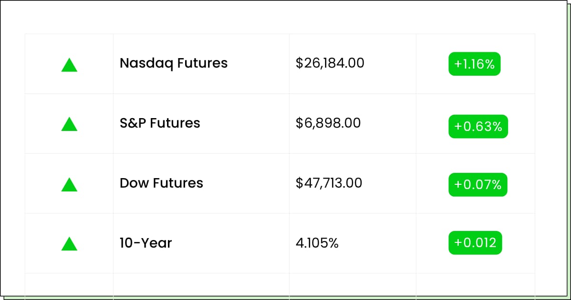Screen dimensions: 571x300
Task: Select the 4.105% yield value
Action: 317,243
